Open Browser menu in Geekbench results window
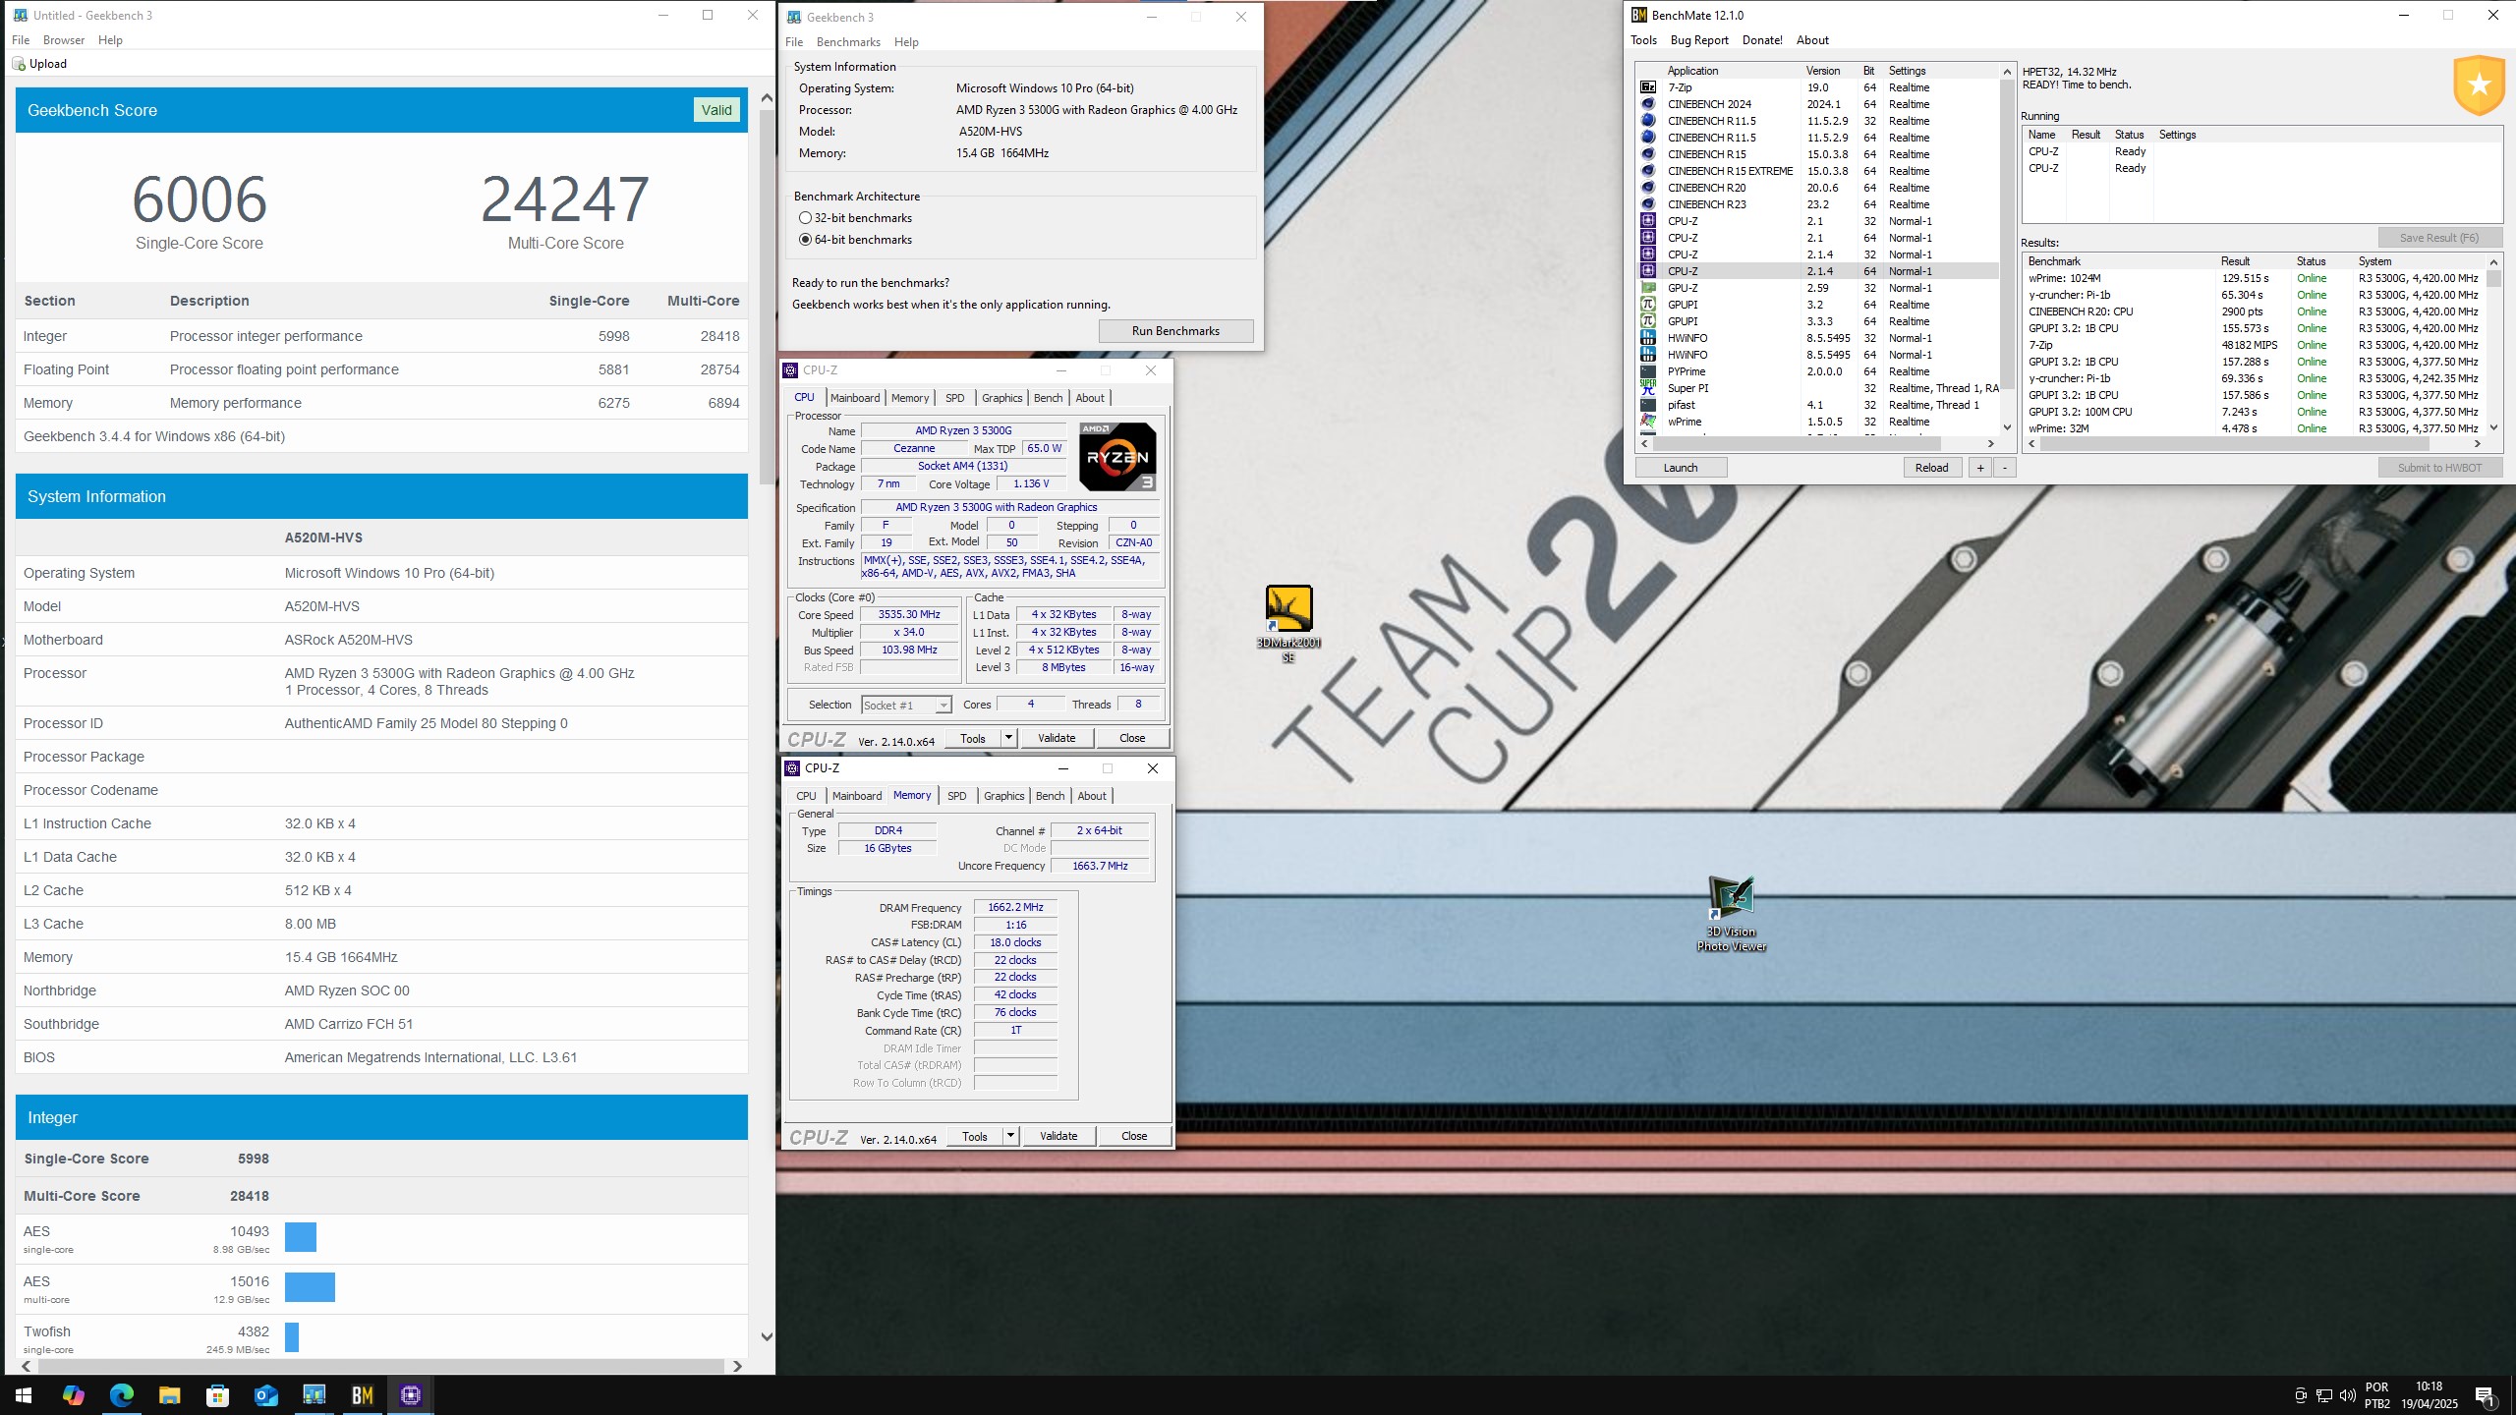The image size is (2516, 1415). pos(64,40)
